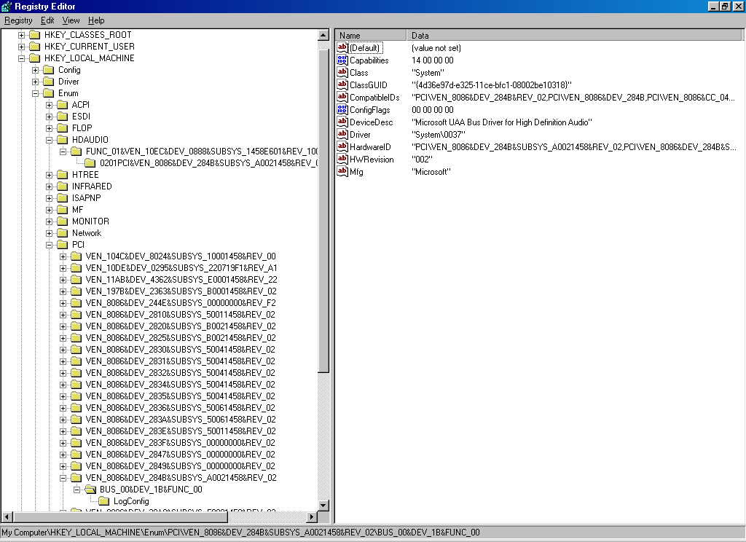Click the status bar registry path

240,533
